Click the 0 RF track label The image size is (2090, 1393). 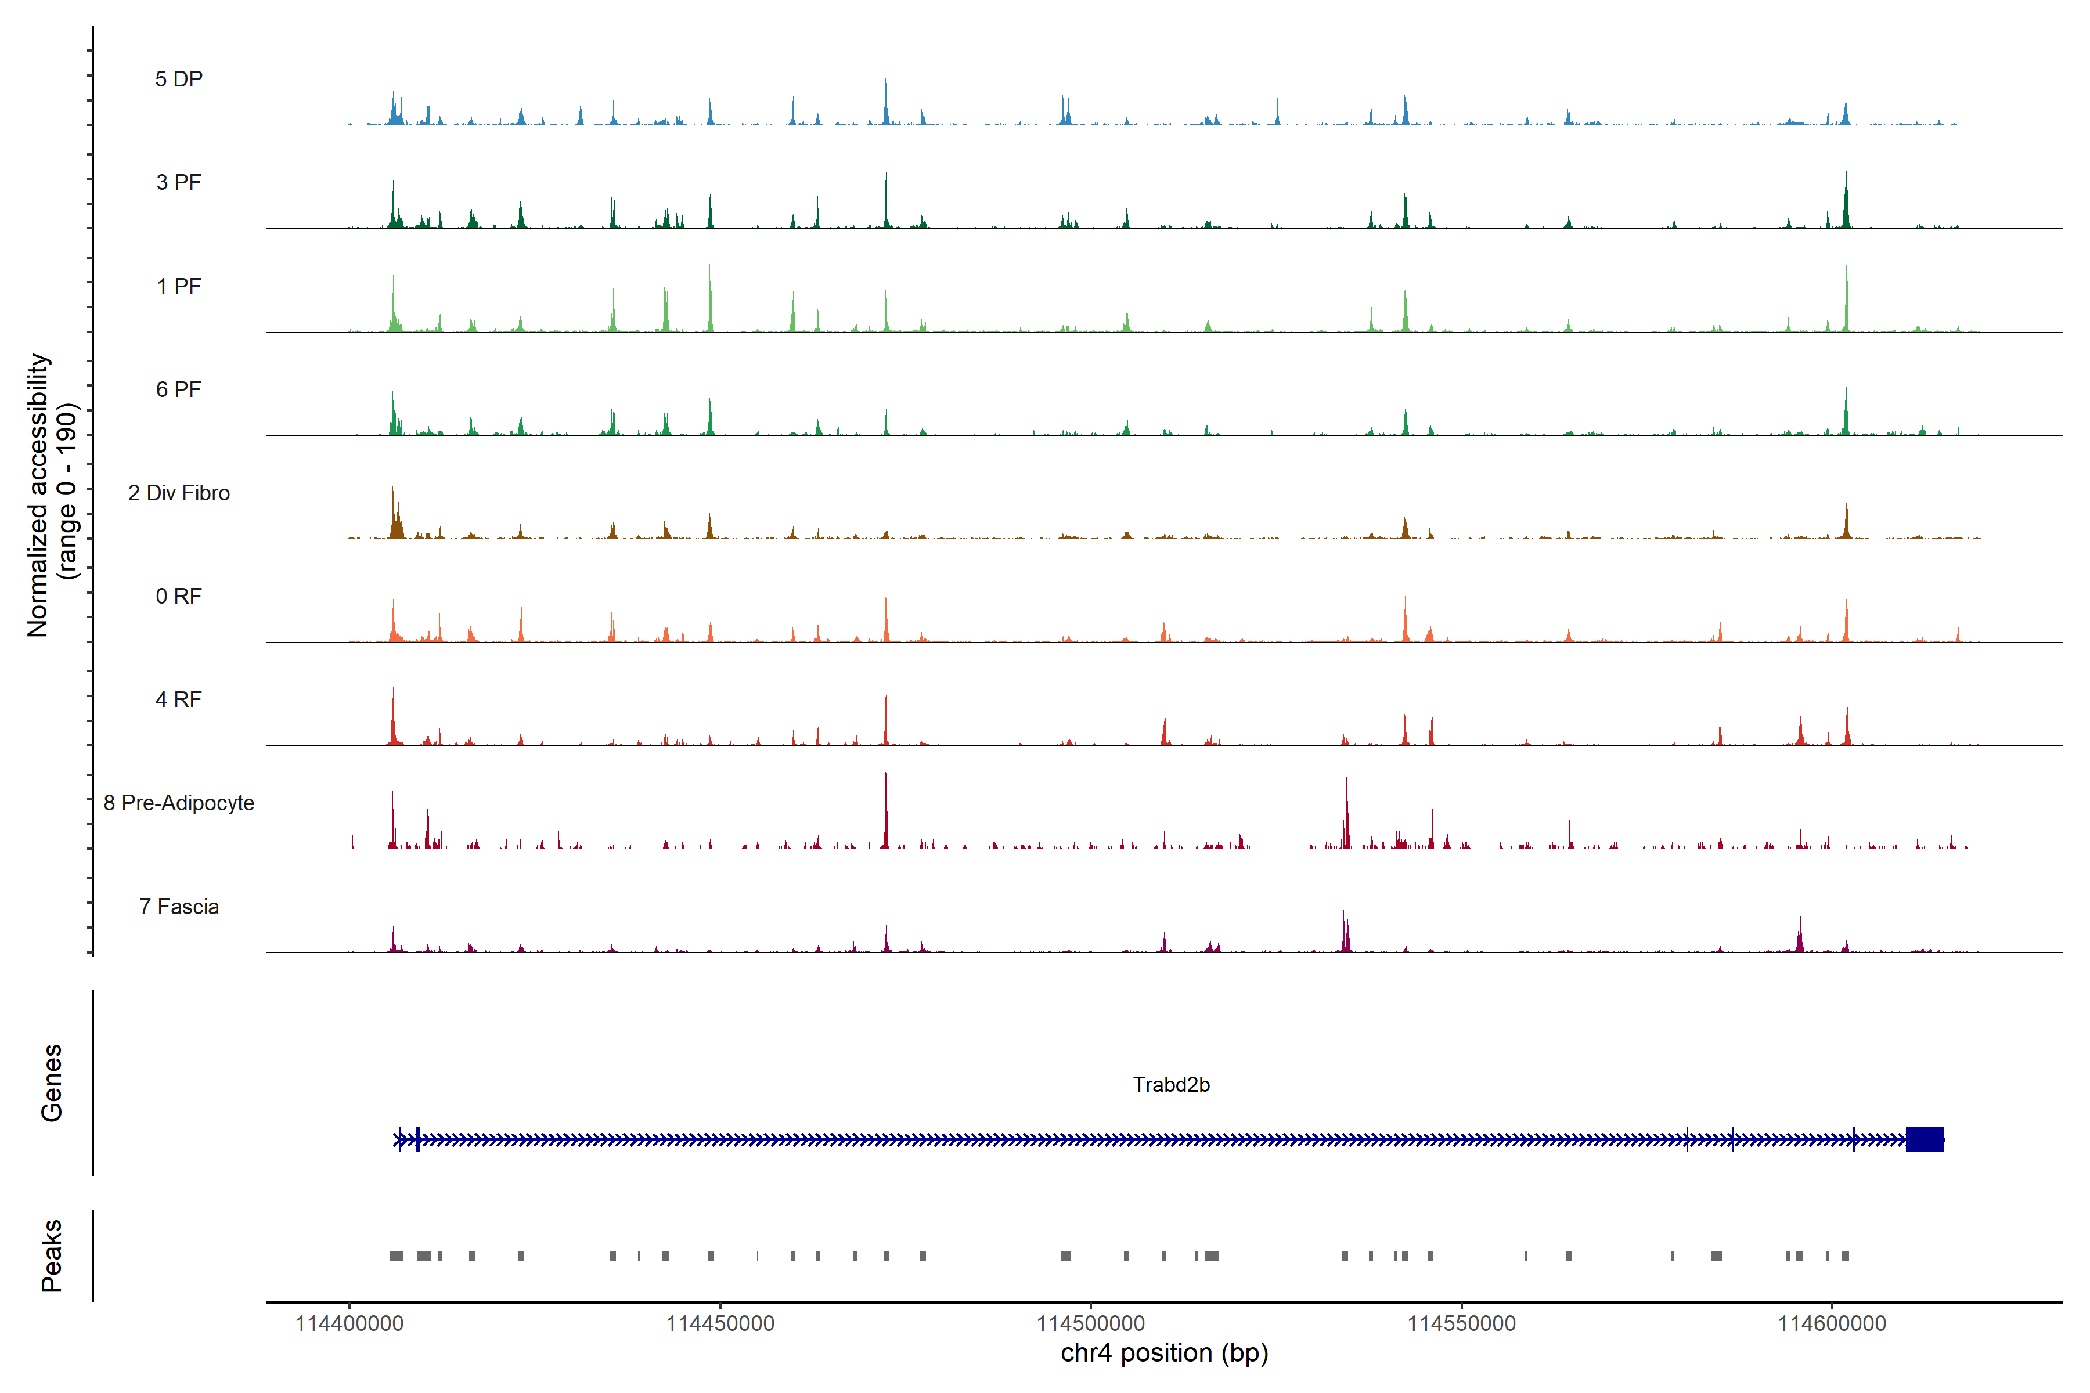click(179, 596)
